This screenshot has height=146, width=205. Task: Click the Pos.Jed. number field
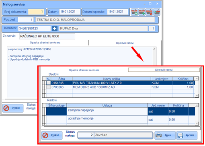(x=26, y=20)
